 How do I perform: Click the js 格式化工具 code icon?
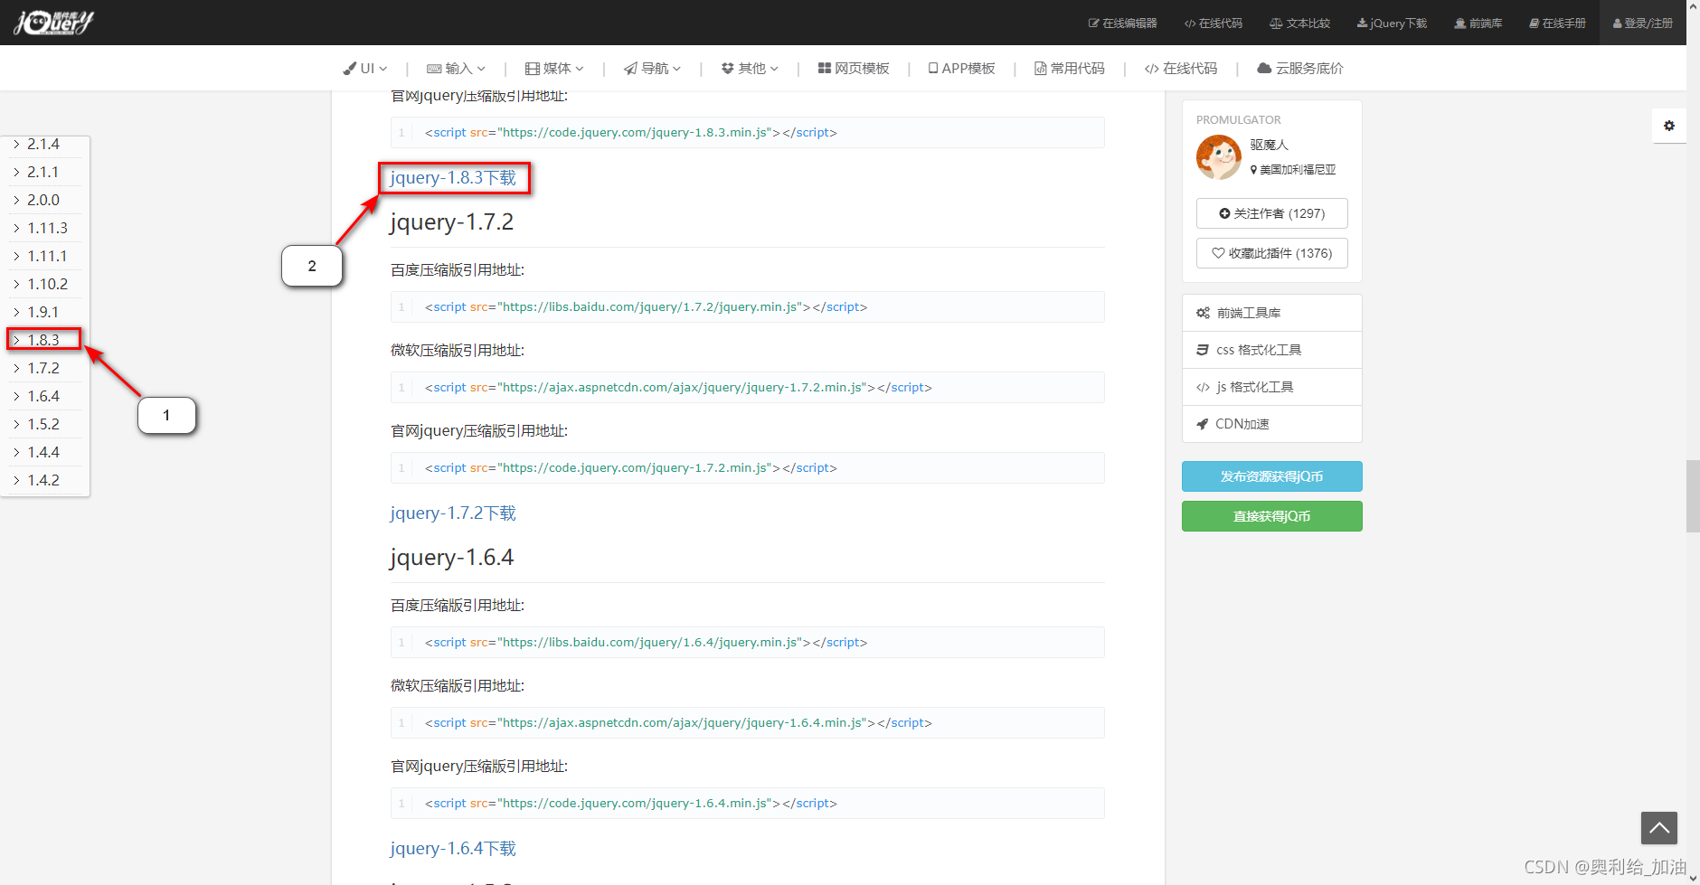click(1203, 387)
